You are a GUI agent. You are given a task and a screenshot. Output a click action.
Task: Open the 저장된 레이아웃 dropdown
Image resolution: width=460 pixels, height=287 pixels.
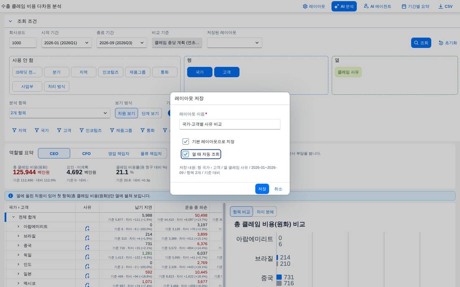click(235, 43)
